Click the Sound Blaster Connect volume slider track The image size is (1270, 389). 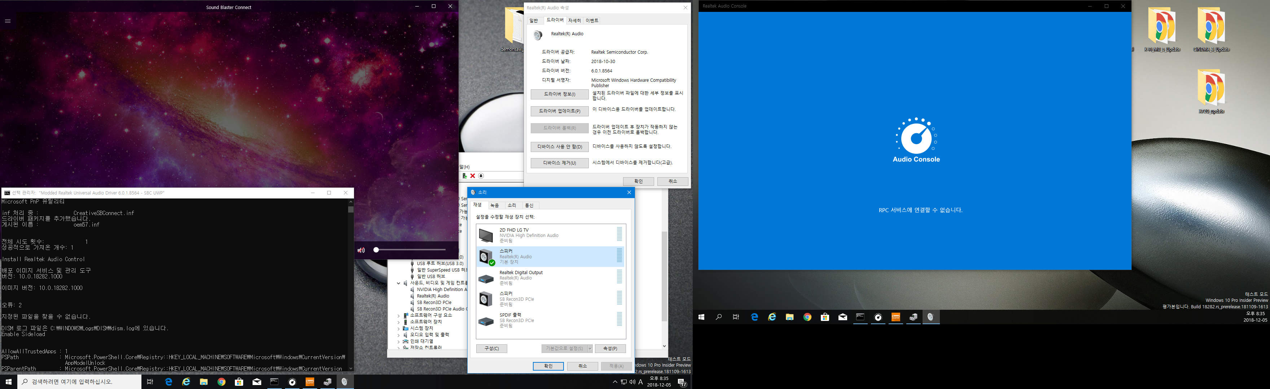pos(410,250)
